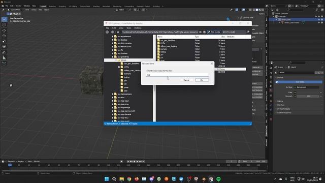Screen dimensions: 325x183
Task: Toggle Collection exclude checkbox in outliner
Action: coord(316,16)
